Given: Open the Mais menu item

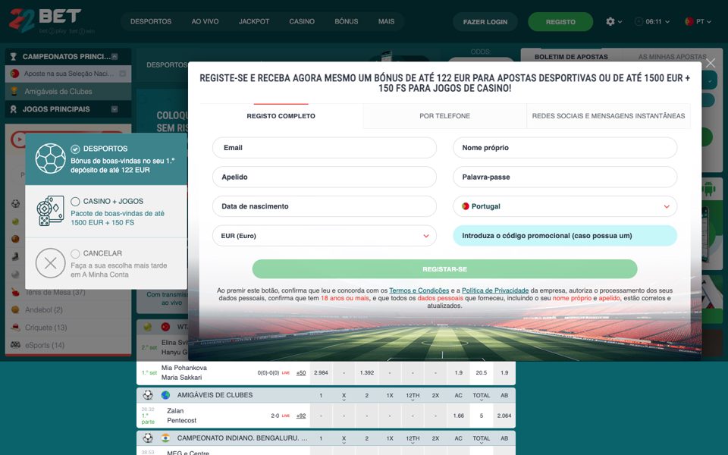Looking at the screenshot, I should tap(386, 21).
